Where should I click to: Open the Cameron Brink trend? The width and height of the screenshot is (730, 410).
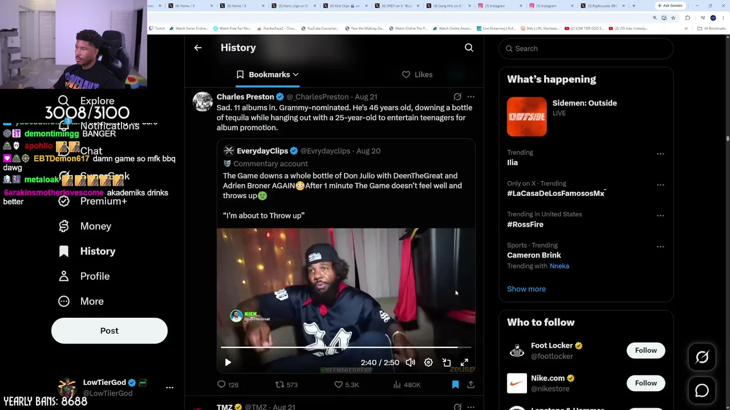coord(534,255)
